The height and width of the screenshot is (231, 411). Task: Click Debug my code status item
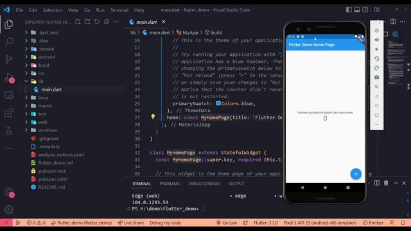pos(165,223)
